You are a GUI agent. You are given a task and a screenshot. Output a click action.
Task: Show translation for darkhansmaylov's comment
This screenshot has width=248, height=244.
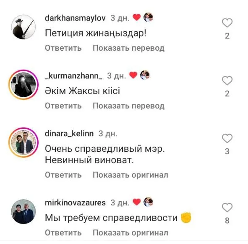pos(128,48)
